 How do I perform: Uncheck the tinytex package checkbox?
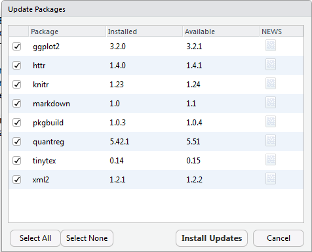coord(16,161)
